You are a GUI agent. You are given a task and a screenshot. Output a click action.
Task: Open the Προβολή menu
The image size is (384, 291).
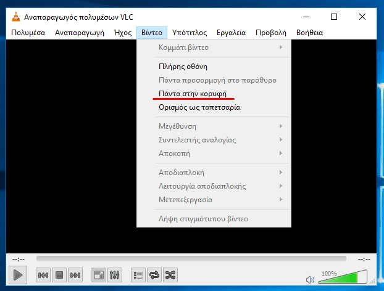pyautogui.click(x=271, y=33)
